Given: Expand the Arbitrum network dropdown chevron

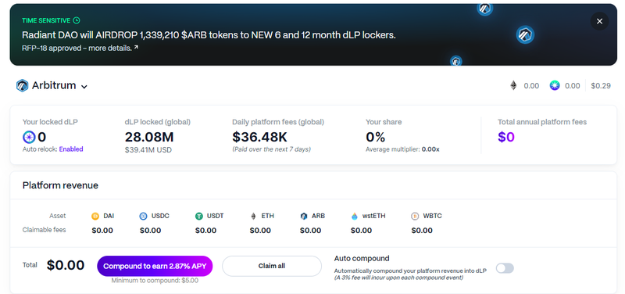Looking at the screenshot, I should 84,87.
